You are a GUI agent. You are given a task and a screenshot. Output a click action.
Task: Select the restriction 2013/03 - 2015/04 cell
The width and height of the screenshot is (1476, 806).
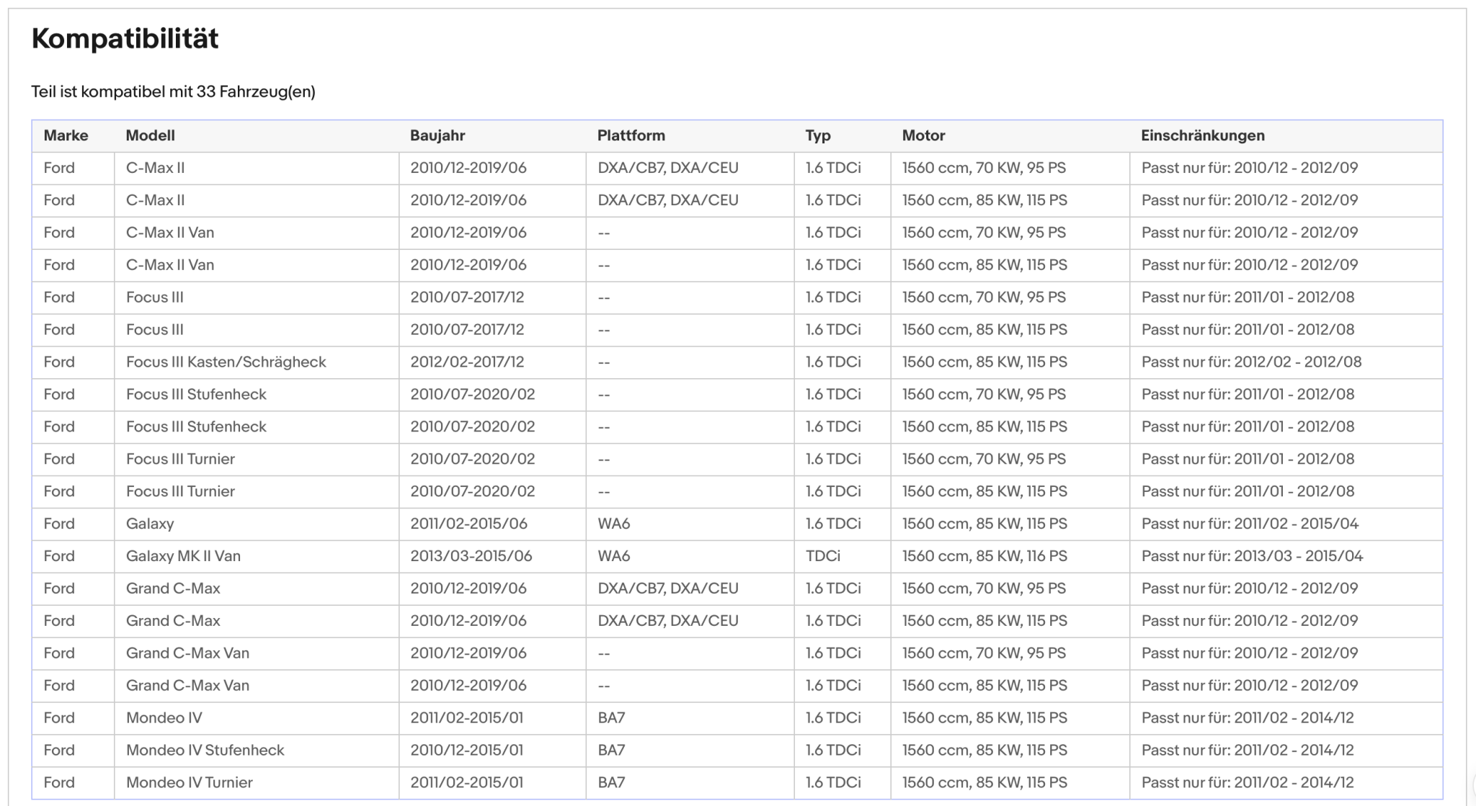[x=1286, y=556]
